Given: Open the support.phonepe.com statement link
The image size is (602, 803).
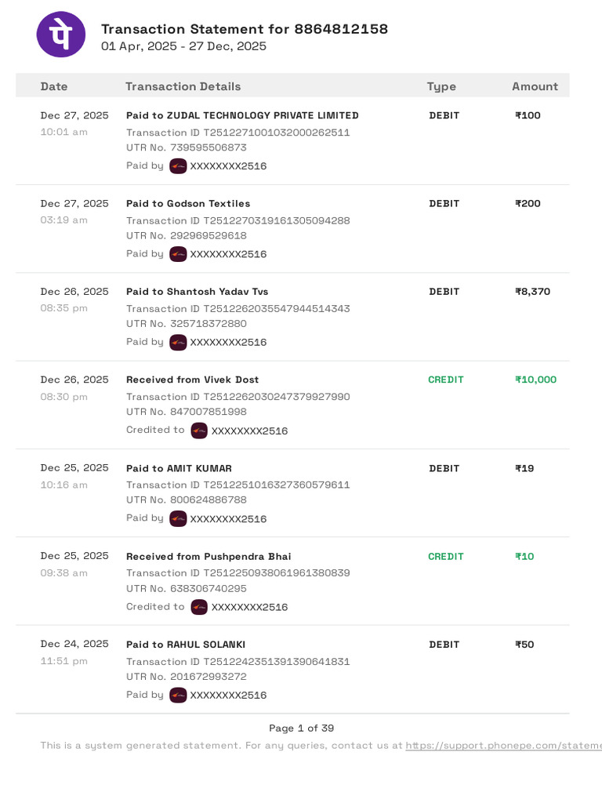Looking at the screenshot, I should 504,746.
